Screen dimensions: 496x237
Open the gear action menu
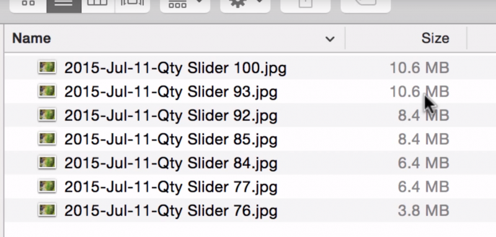click(245, 4)
